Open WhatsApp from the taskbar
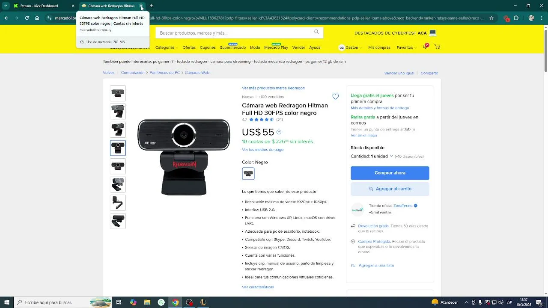 (161, 302)
